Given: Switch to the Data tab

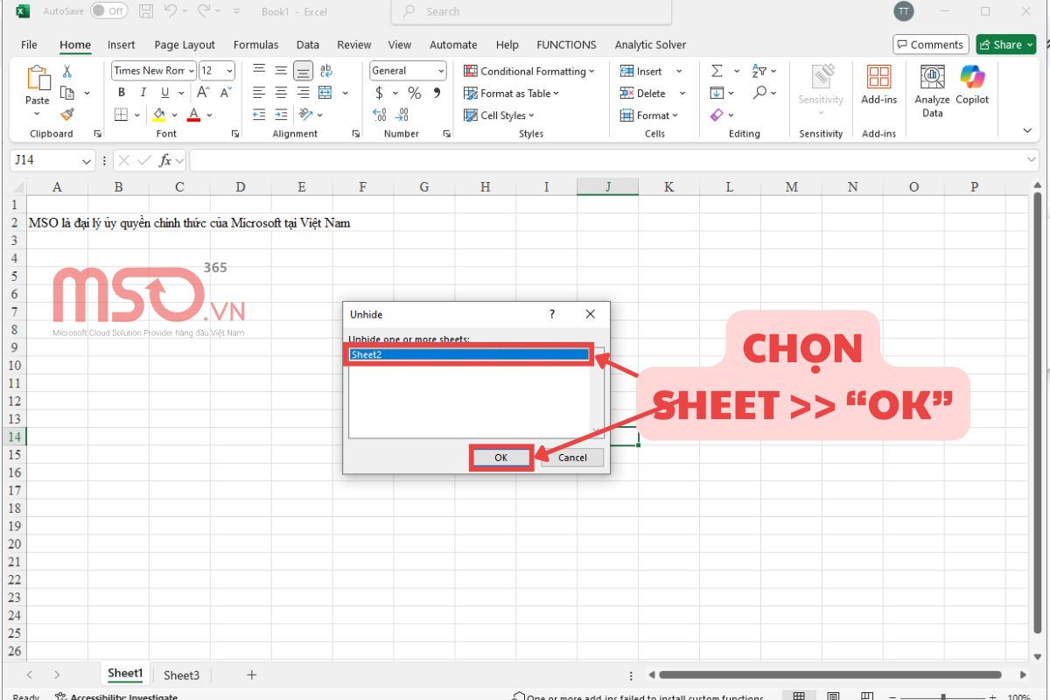Looking at the screenshot, I should tap(307, 45).
